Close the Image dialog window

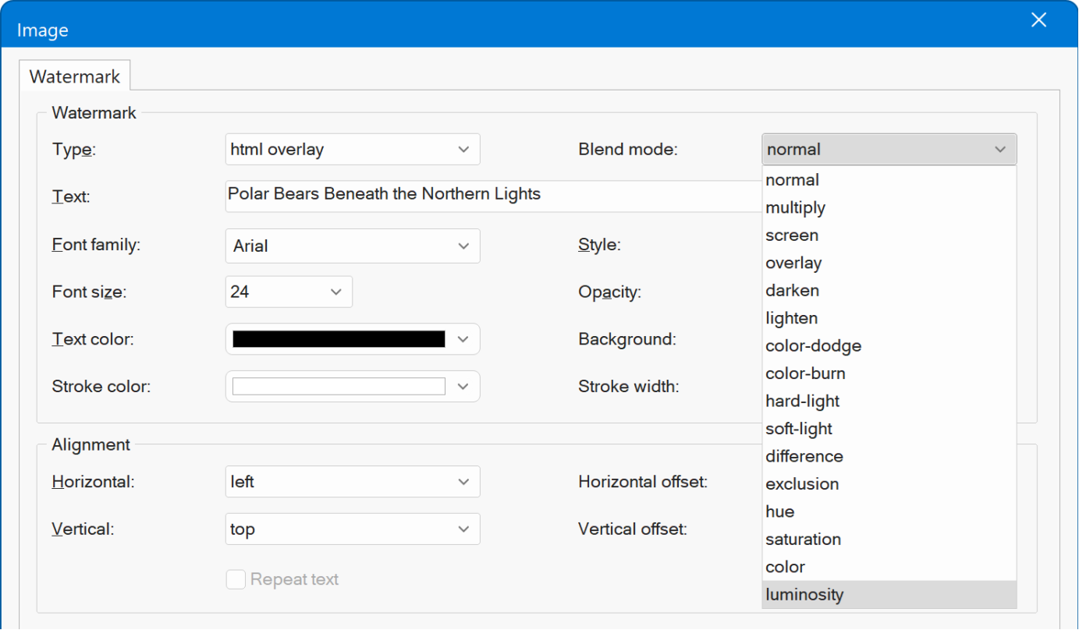click(x=1038, y=21)
